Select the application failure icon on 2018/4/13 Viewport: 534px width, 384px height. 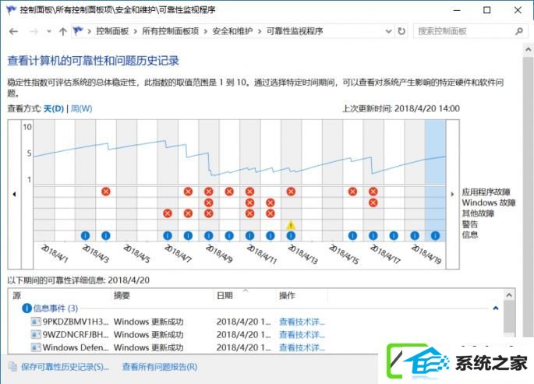[x=291, y=192]
